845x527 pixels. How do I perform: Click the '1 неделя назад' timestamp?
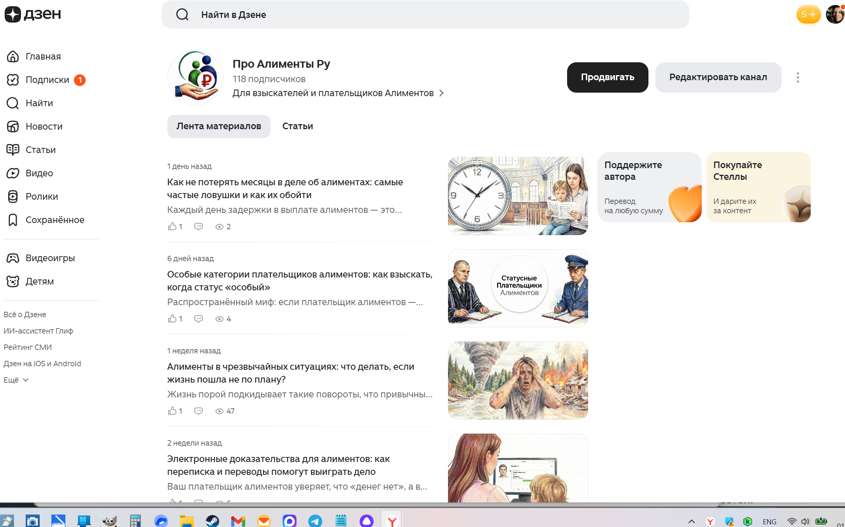click(194, 351)
